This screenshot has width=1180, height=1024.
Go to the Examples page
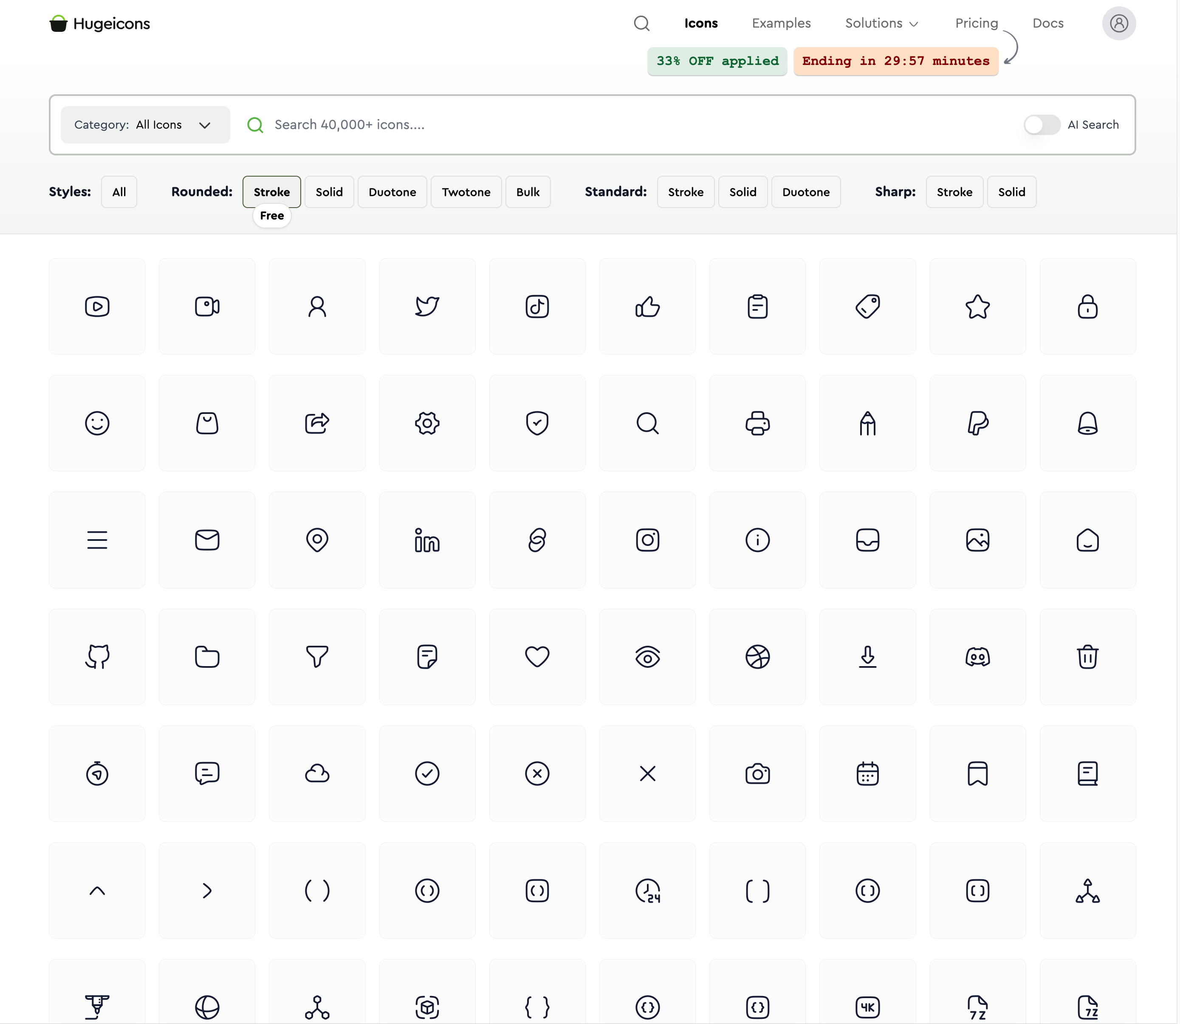(780, 23)
